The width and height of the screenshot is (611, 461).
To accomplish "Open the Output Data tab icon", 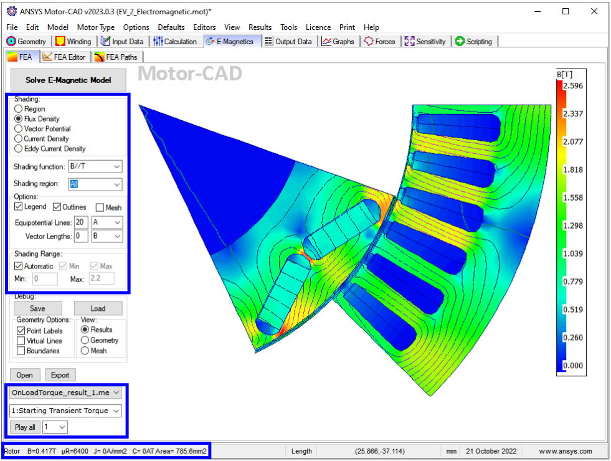I will click(x=268, y=41).
